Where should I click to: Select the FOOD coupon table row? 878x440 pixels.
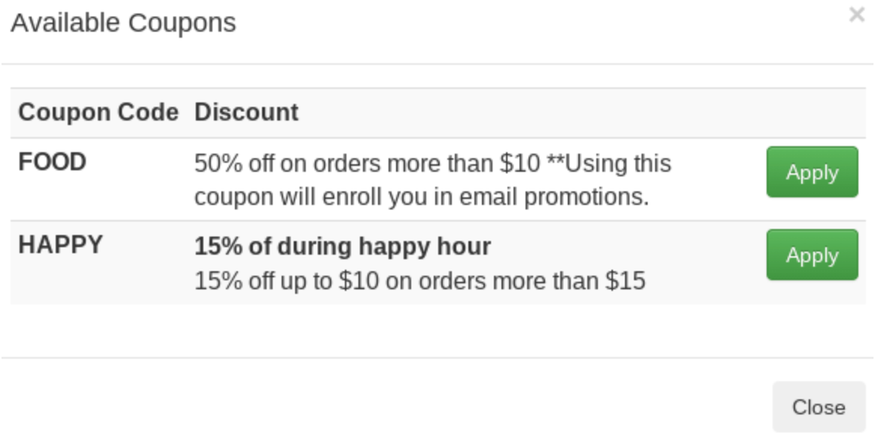(x=377, y=176)
